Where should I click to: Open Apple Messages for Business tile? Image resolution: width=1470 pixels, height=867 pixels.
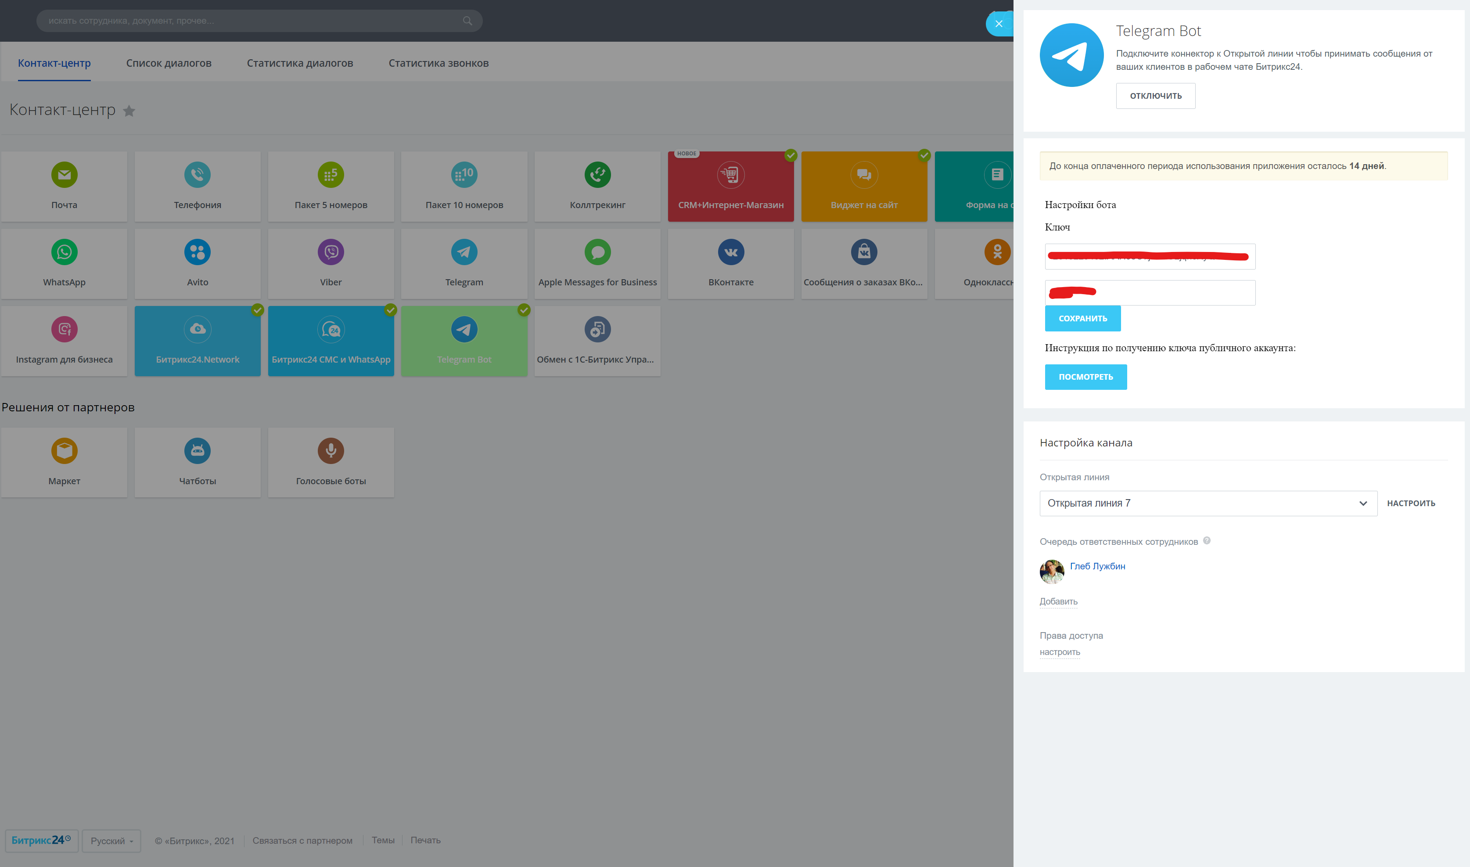[597, 264]
